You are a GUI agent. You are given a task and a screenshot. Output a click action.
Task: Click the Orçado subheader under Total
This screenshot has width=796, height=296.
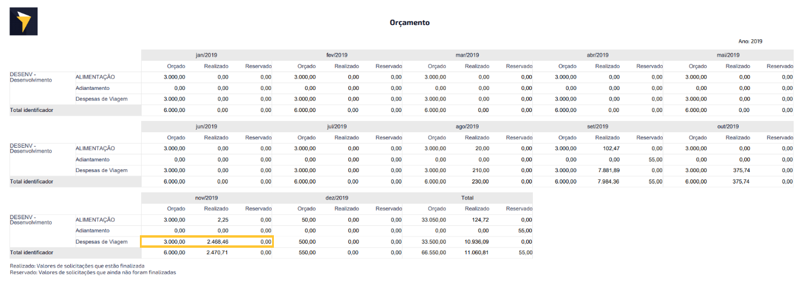436,208
